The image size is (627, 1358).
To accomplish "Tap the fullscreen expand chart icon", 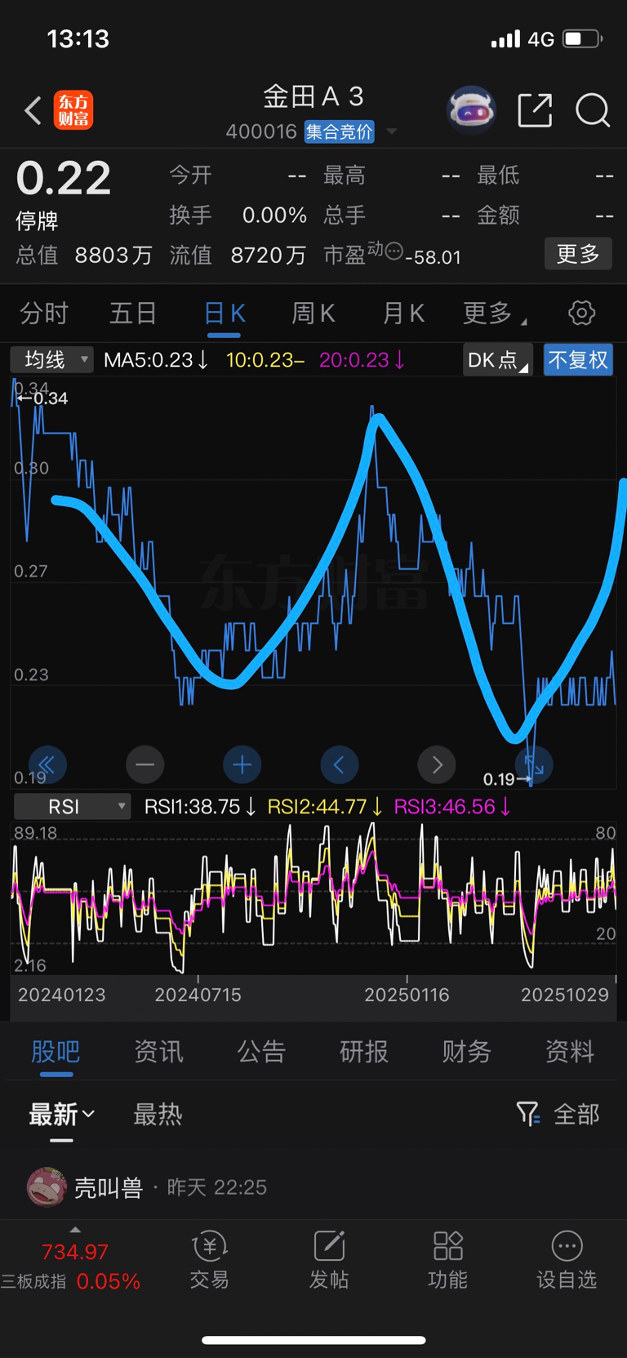I will point(534,765).
